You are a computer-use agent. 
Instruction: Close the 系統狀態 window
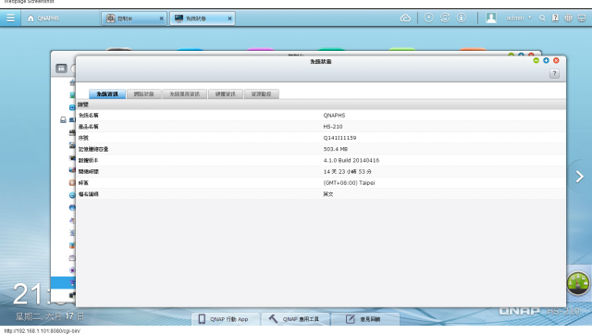click(556, 60)
